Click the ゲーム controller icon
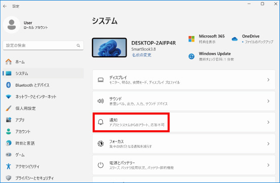 [x=9, y=155]
